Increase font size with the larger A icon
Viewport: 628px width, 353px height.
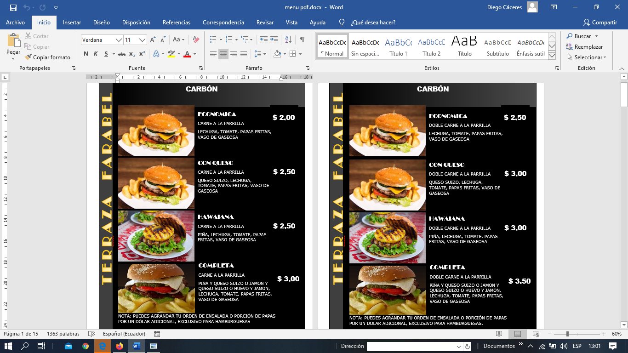153,40
